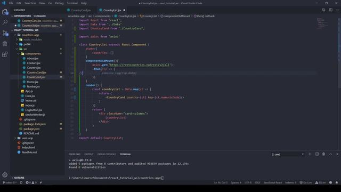The width and height of the screenshot is (341, 192).
Task: Switch to the CountryList.jsx editor tab
Action: tap(112, 10)
